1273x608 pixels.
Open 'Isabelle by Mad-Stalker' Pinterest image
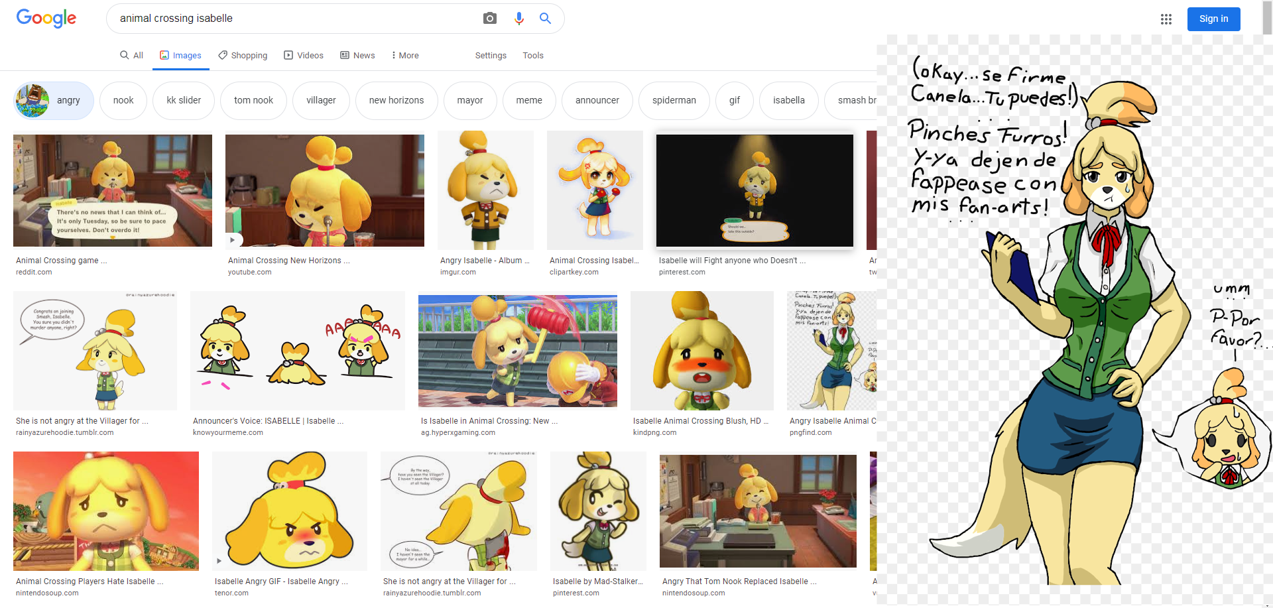(598, 511)
